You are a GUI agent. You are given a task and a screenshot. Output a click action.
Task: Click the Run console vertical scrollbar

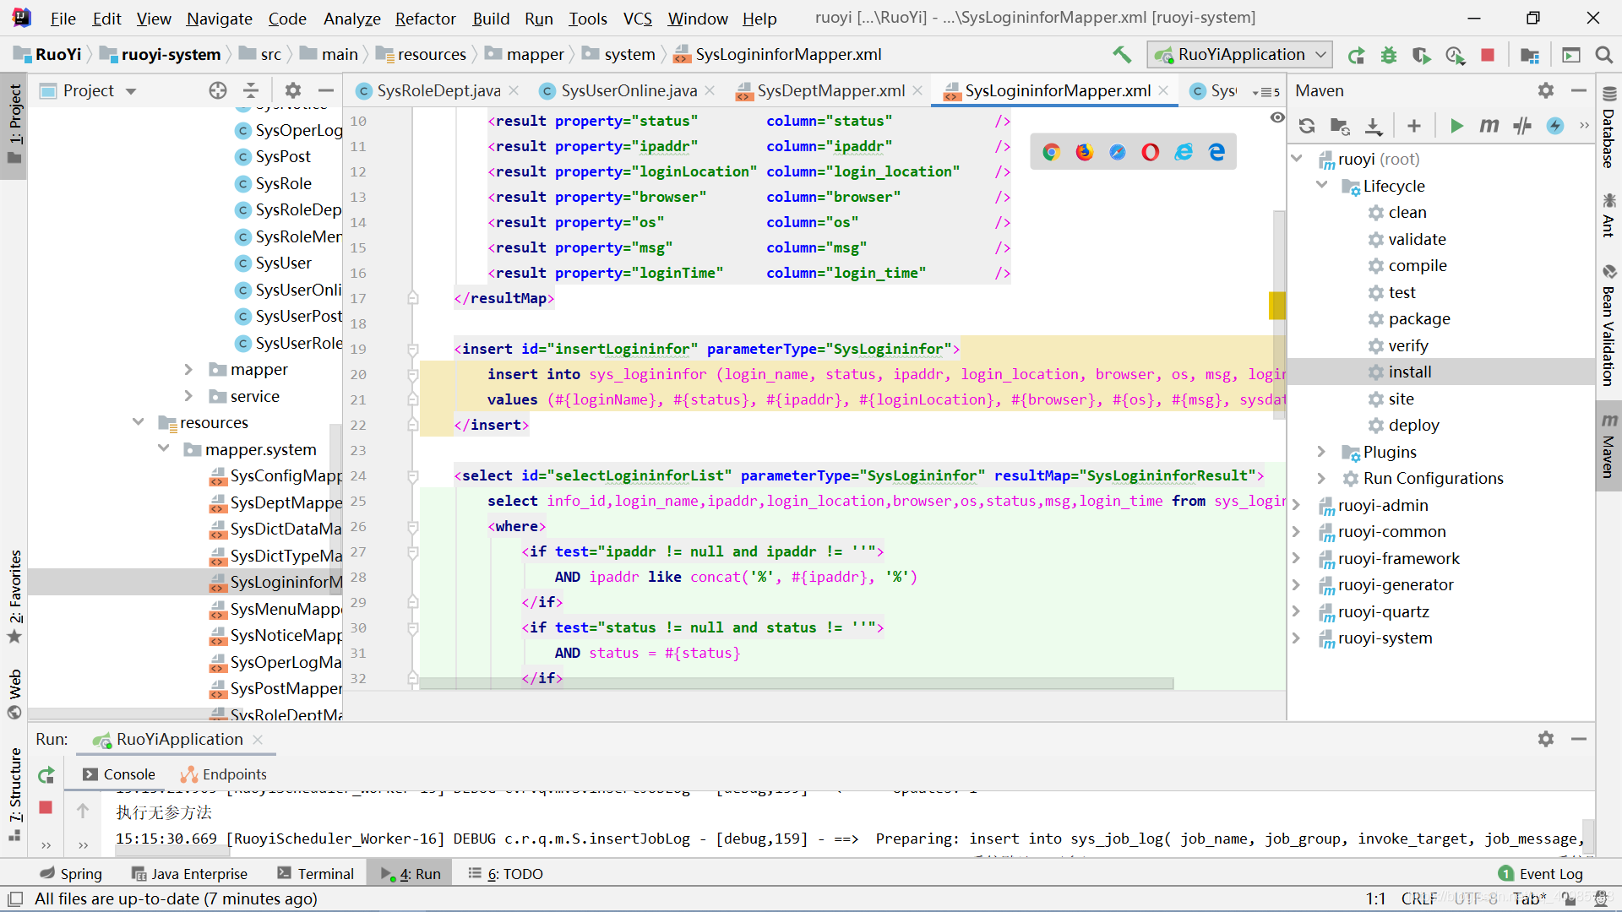point(1588,836)
